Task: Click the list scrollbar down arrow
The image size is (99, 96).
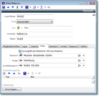Action: pos(93,81)
